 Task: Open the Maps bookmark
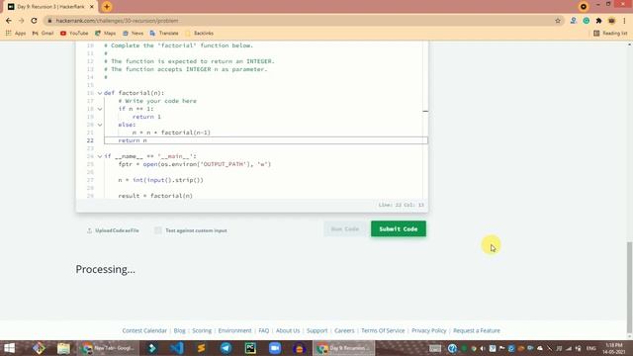tap(106, 33)
